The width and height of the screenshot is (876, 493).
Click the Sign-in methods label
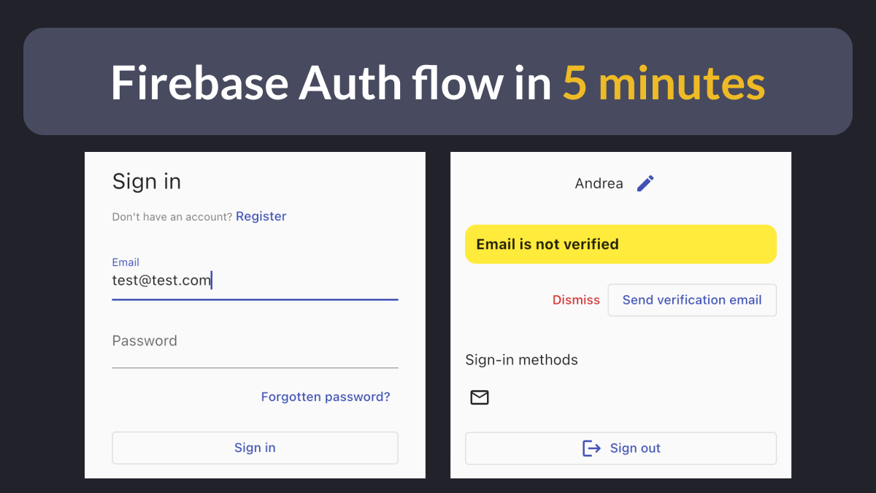coord(521,360)
